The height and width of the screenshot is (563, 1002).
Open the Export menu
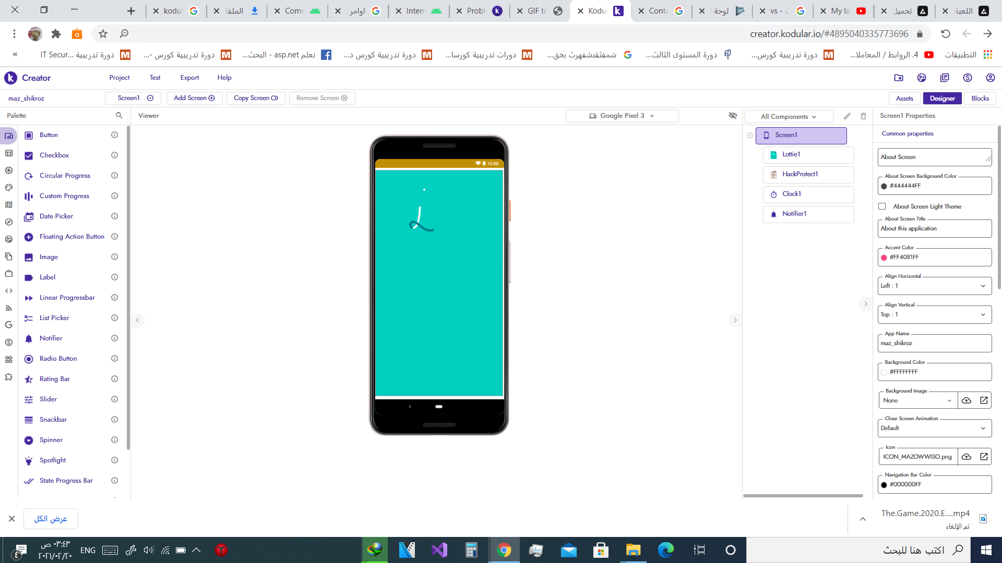tap(189, 78)
